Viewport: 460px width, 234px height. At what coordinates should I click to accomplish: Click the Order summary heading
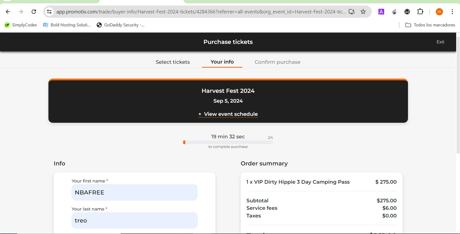pos(264,163)
